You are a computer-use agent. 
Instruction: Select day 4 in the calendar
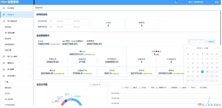(202, 63)
